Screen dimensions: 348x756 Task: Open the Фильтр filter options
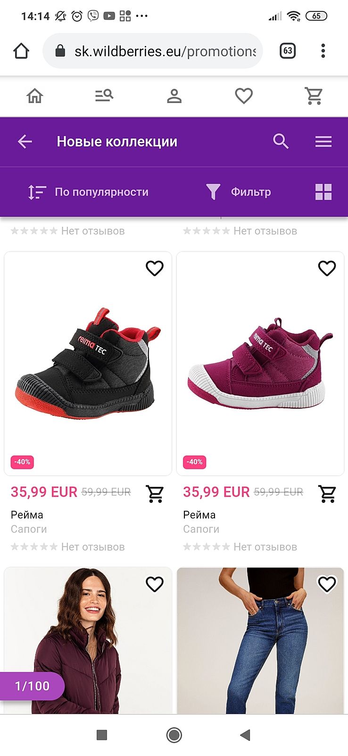239,192
